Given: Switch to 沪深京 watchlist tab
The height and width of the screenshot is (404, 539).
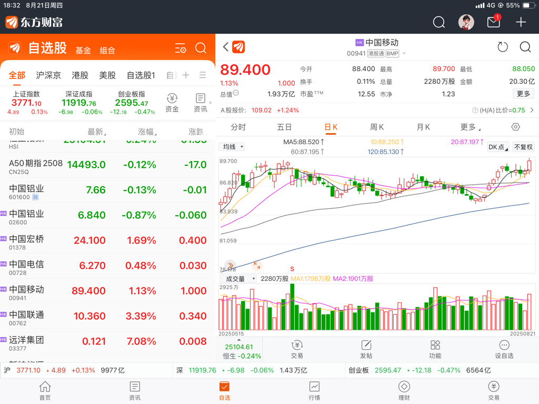Looking at the screenshot, I should 48,75.
